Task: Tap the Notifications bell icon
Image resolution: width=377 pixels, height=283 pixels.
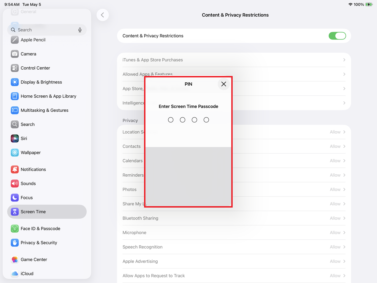Action: (15, 169)
